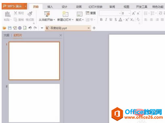This screenshot has width=165, height=123.
Task: Click the Layout (版式) icon
Action: [80, 14]
